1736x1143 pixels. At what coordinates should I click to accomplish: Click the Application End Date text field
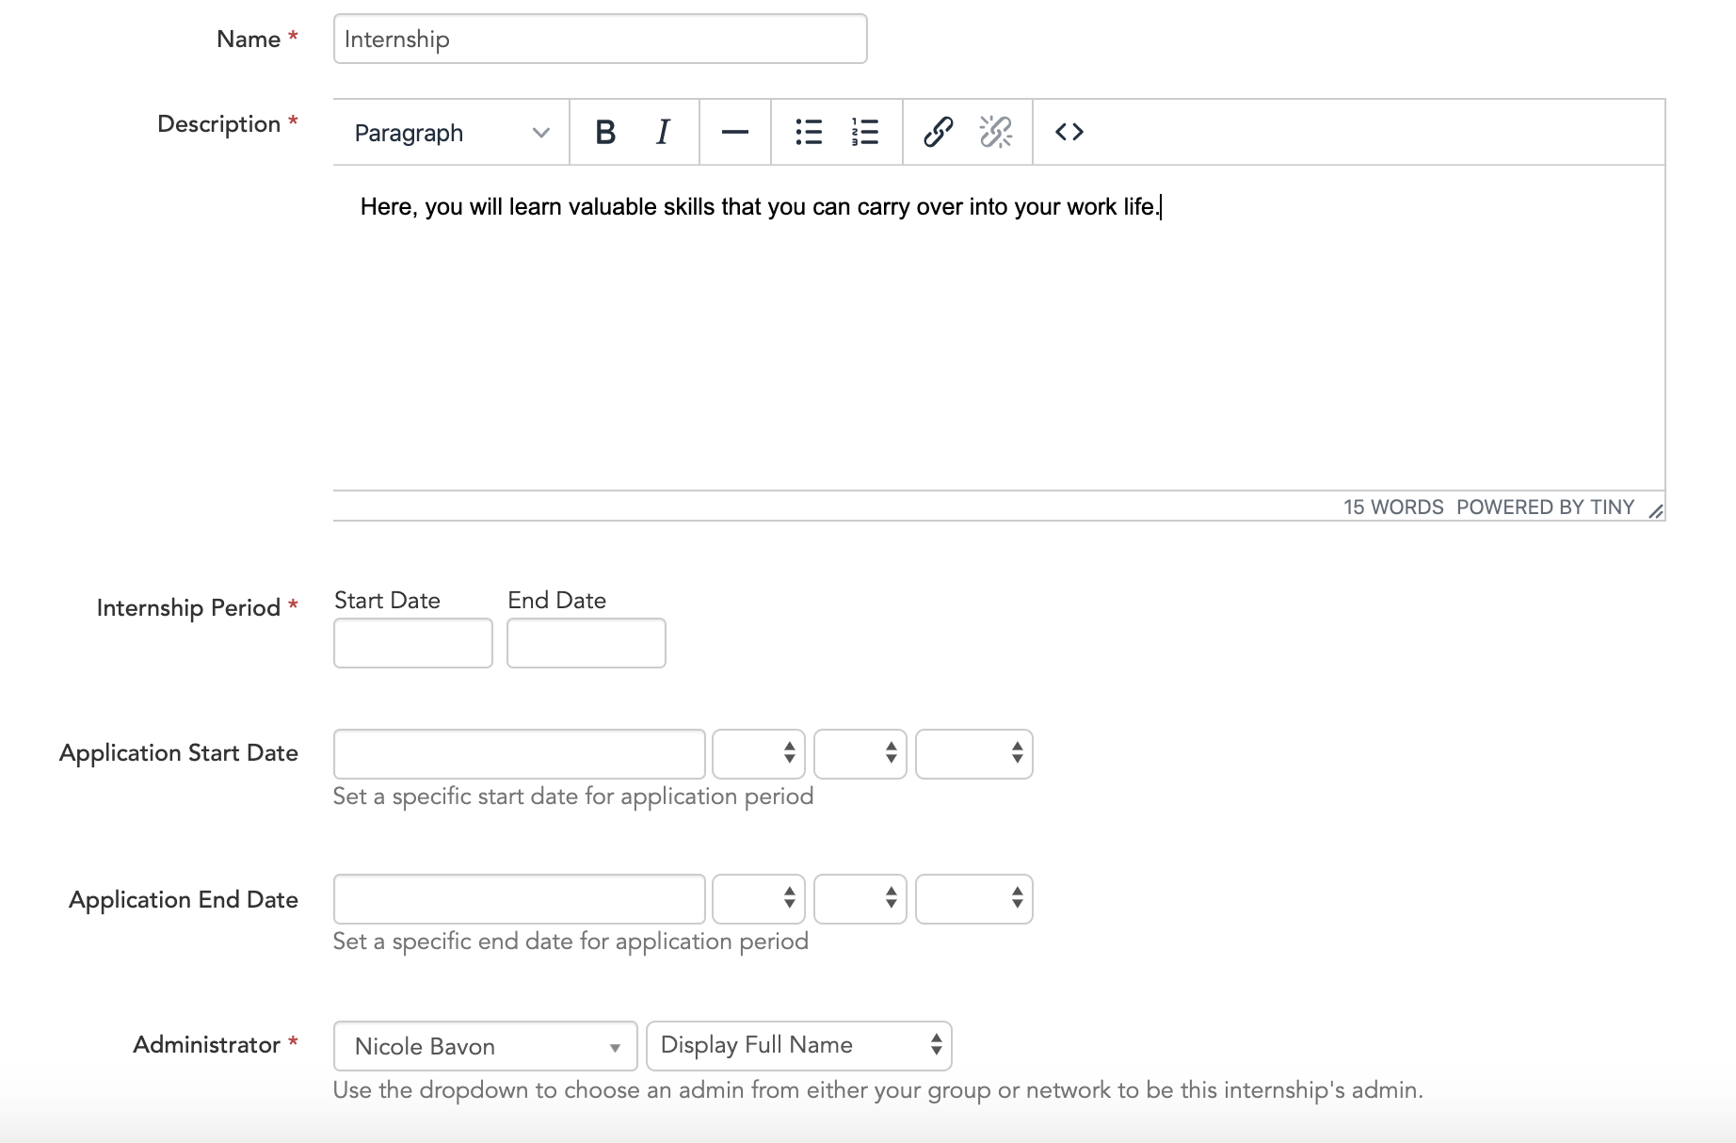point(520,899)
